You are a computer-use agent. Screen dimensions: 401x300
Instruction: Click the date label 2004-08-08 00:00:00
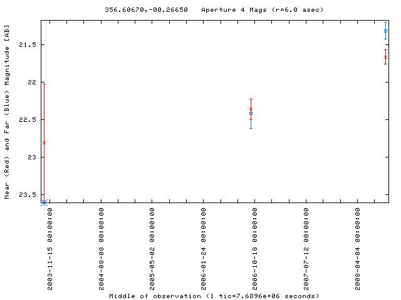[102, 249]
